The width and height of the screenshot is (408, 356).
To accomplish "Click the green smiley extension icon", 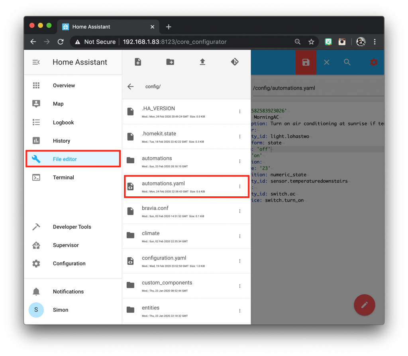I will tap(328, 41).
